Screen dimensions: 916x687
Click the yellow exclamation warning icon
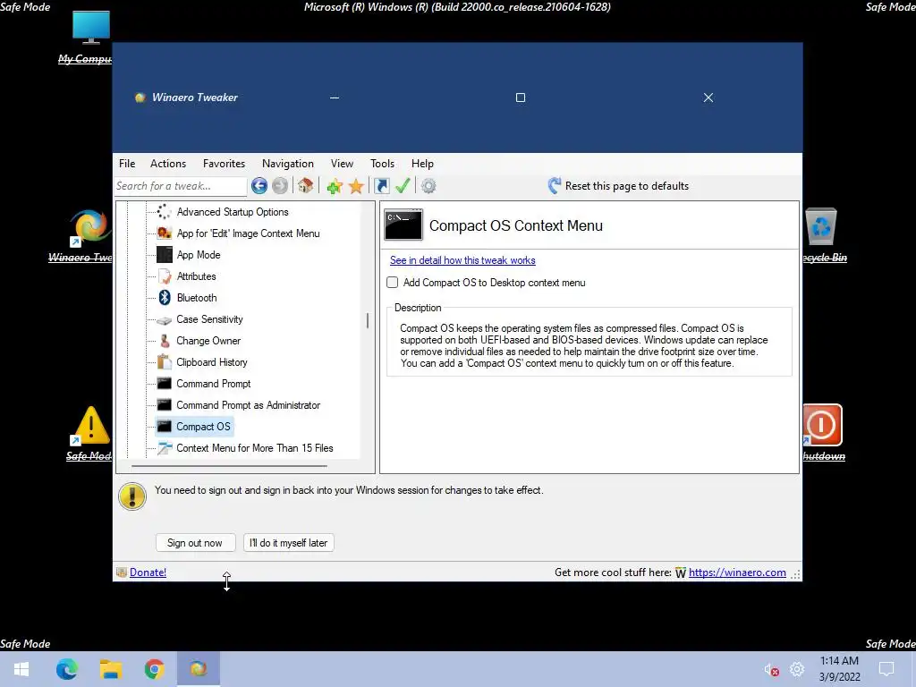132,496
